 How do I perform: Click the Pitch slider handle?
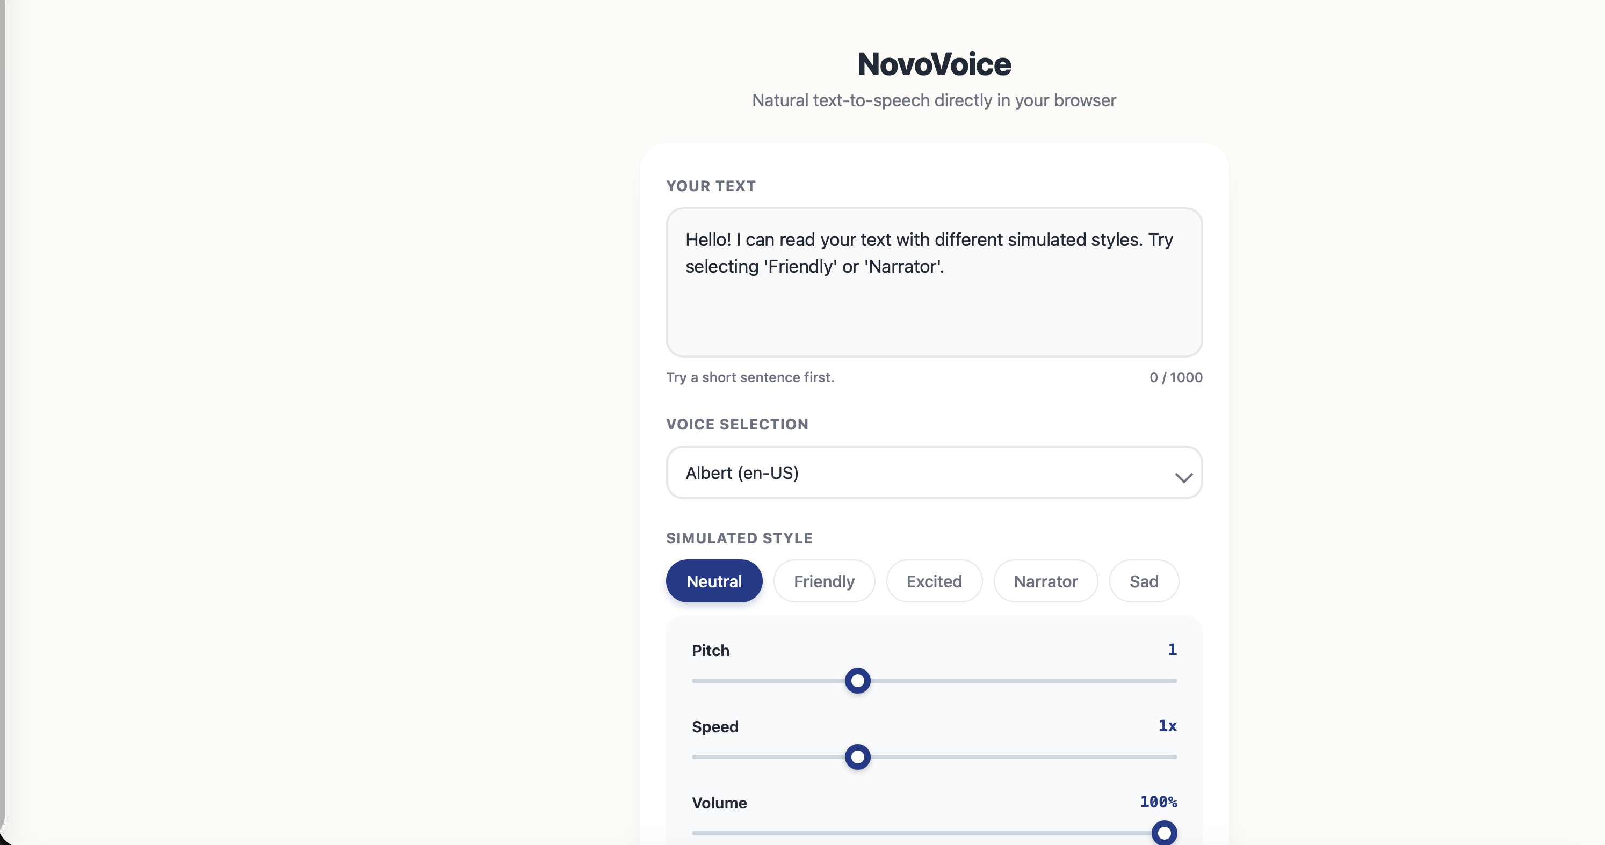(858, 681)
